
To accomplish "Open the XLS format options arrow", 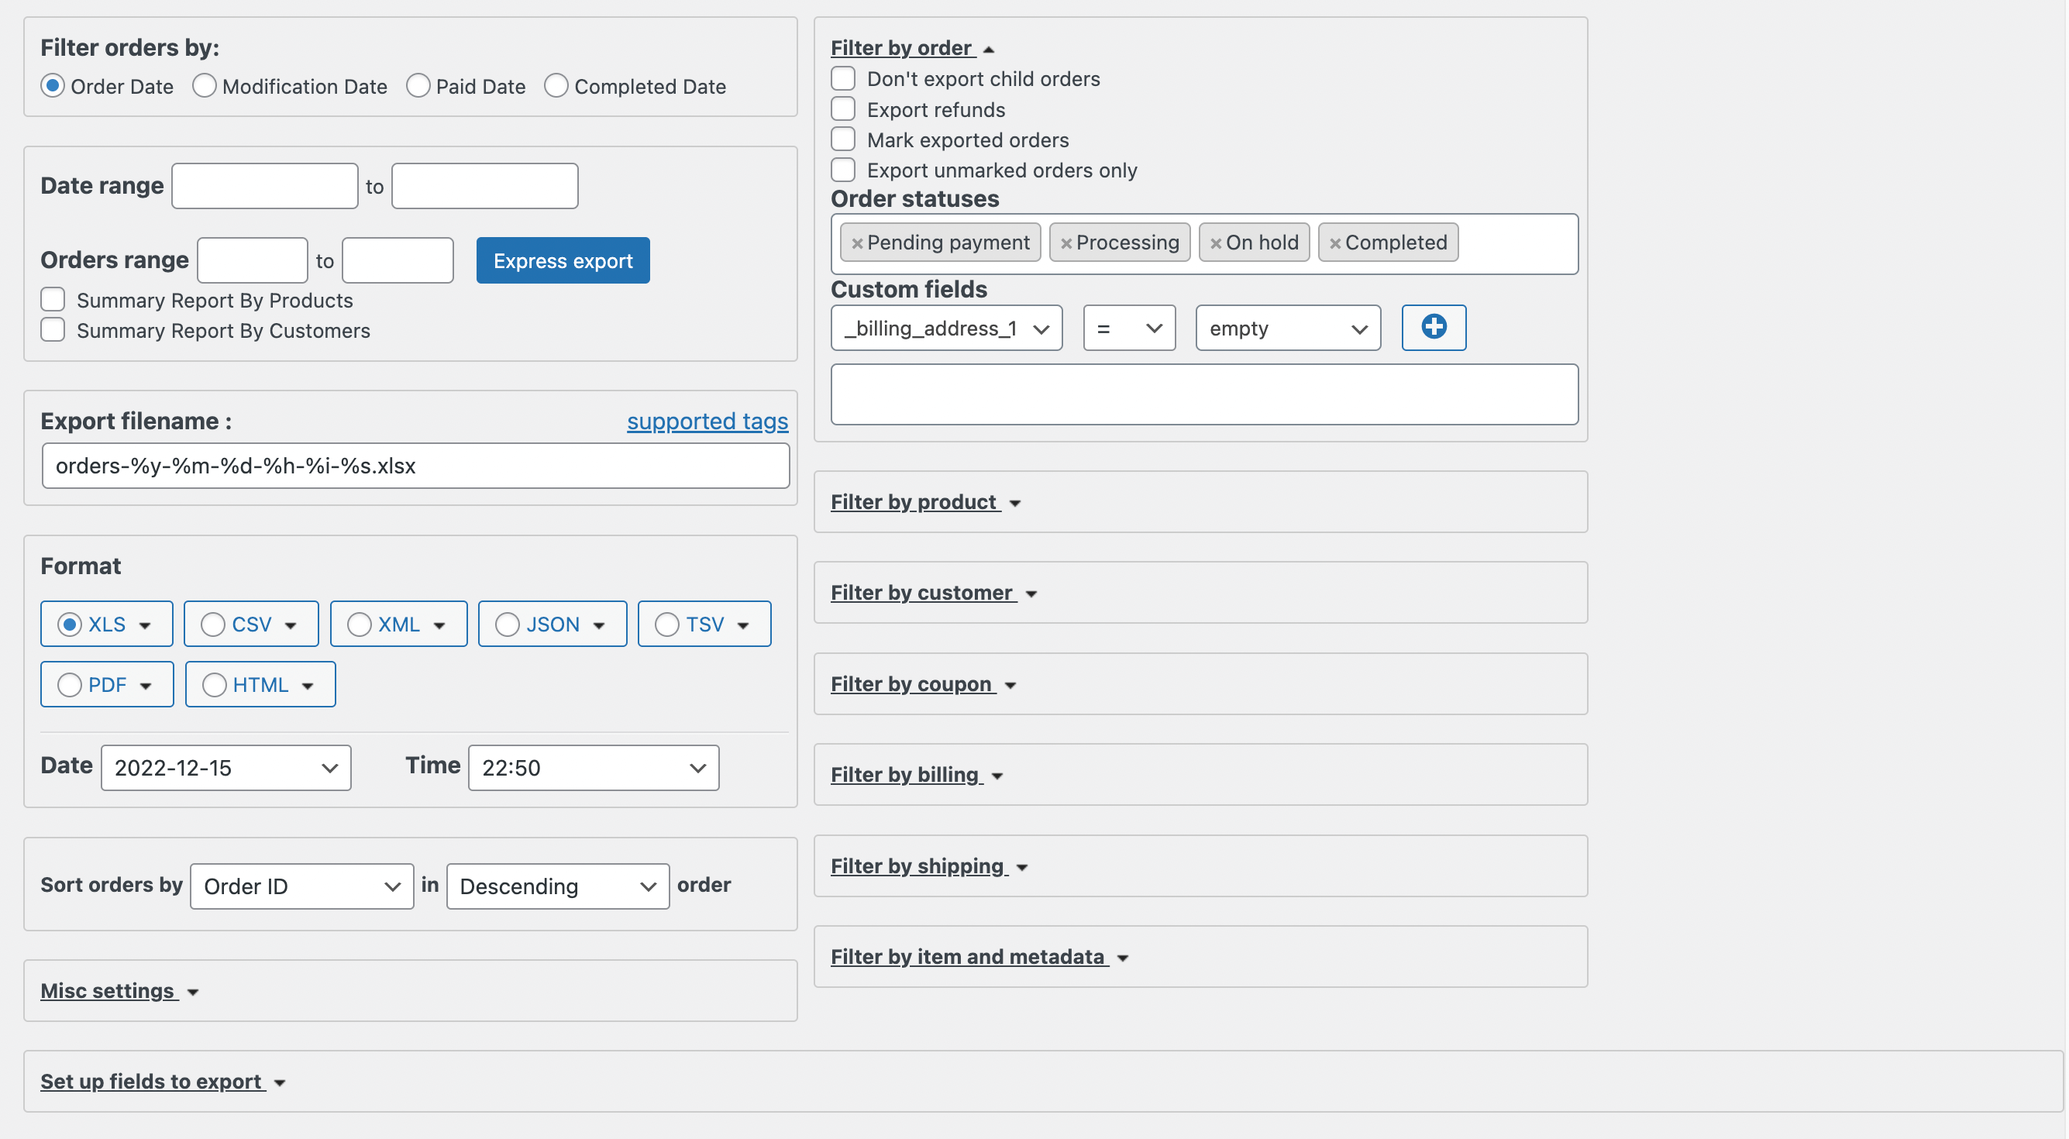I will coord(146,623).
